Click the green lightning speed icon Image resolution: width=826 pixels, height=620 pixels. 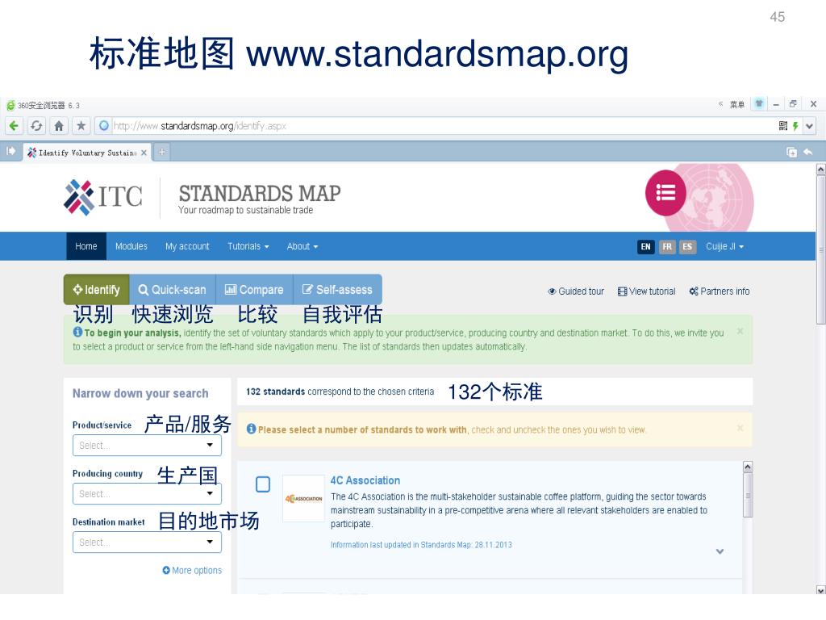(x=795, y=126)
